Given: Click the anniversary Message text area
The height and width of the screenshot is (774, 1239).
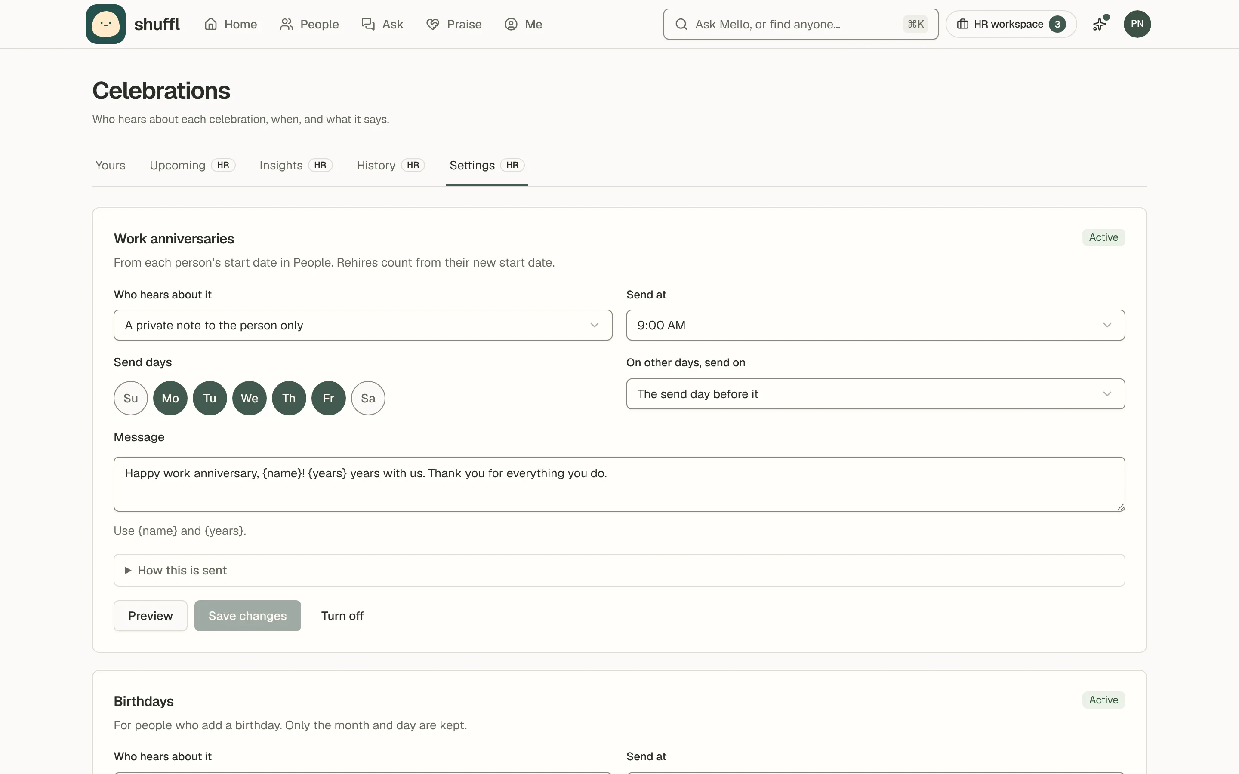Looking at the screenshot, I should pyautogui.click(x=619, y=484).
